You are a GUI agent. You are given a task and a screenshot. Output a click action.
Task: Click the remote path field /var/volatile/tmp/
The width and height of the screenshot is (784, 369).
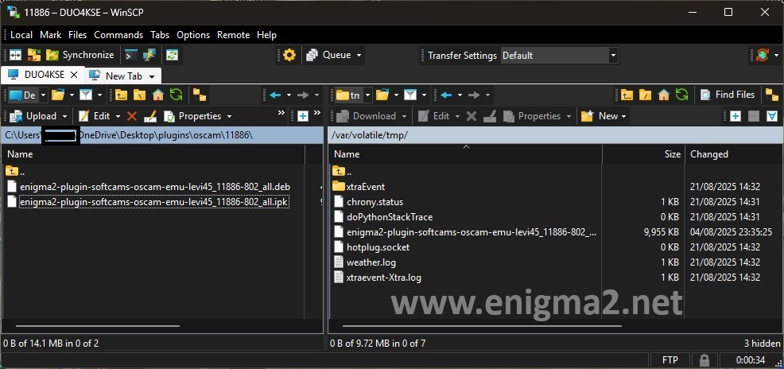(x=556, y=135)
